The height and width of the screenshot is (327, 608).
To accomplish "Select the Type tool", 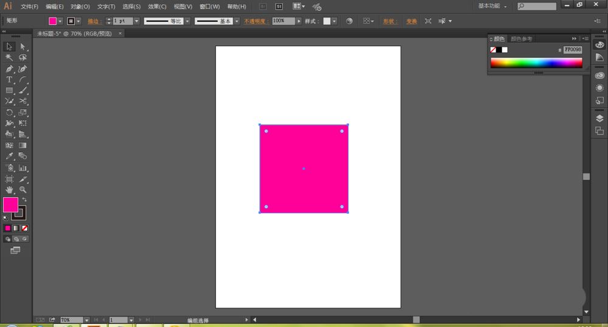I will tap(9, 79).
